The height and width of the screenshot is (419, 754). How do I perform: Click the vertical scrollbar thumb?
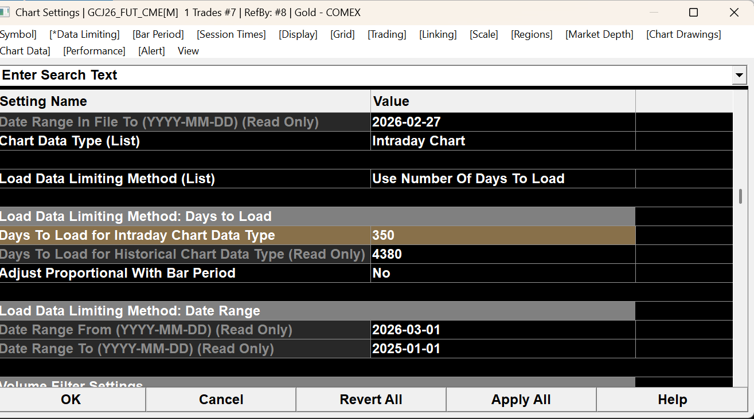click(740, 196)
